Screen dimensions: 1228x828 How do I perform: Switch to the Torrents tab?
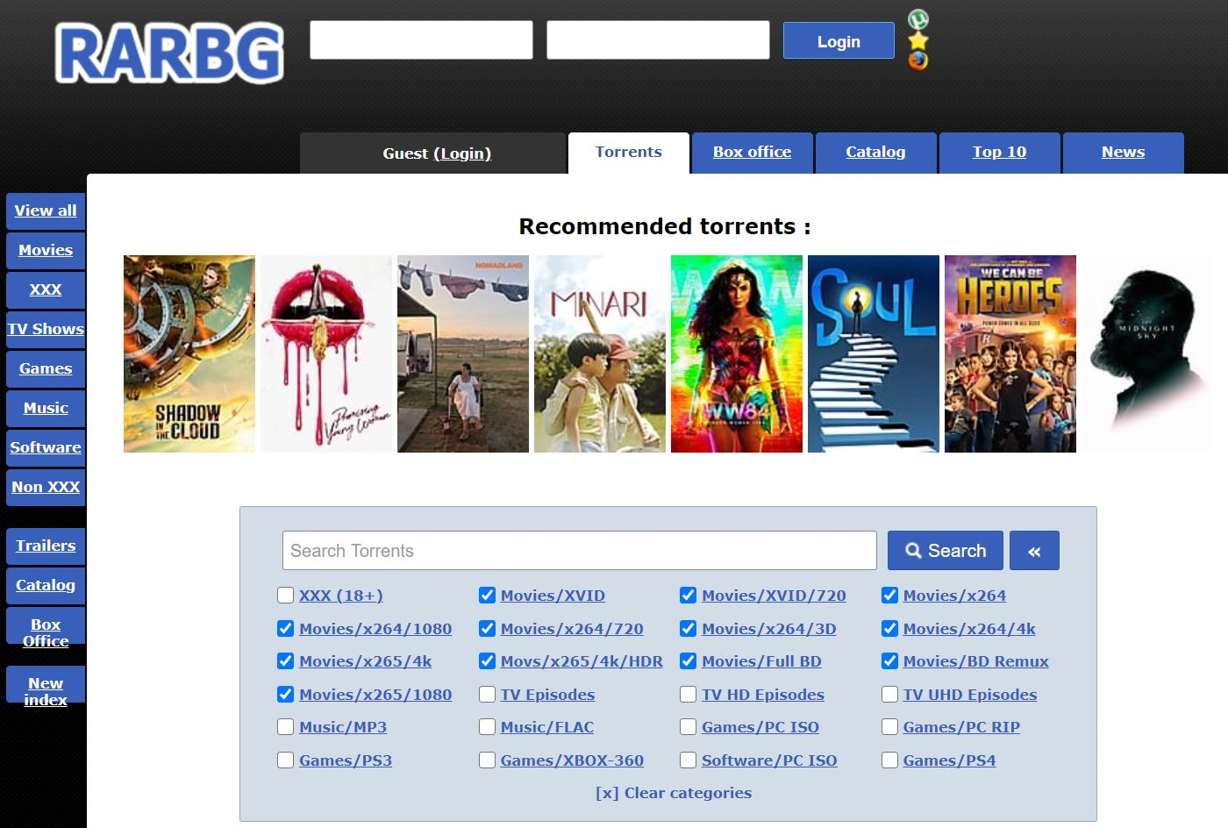click(x=628, y=153)
